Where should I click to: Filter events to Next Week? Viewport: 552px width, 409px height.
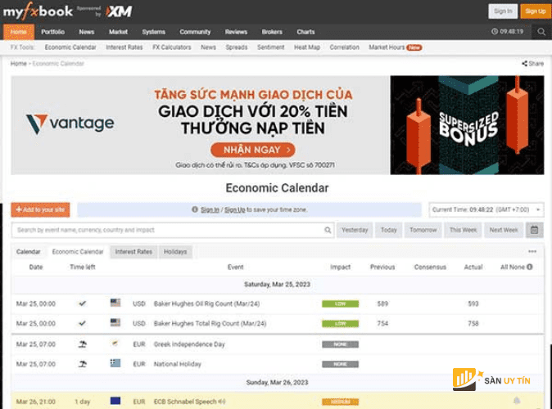pos(504,230)
